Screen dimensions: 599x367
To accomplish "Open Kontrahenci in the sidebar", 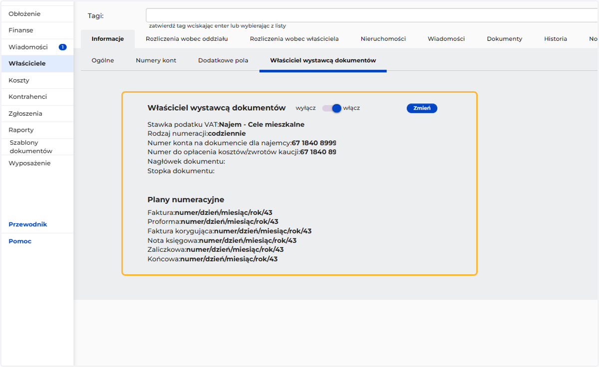I will pos(27,97).
